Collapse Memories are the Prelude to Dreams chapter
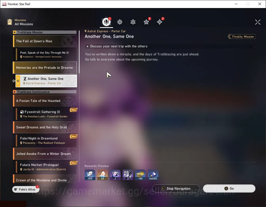The width and height of the screenshot is (266, 207). click(x=45, y=68)
